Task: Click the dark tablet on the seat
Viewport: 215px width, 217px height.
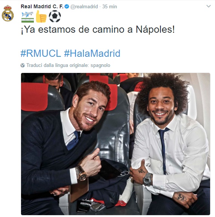Action: tap(109, 170)
